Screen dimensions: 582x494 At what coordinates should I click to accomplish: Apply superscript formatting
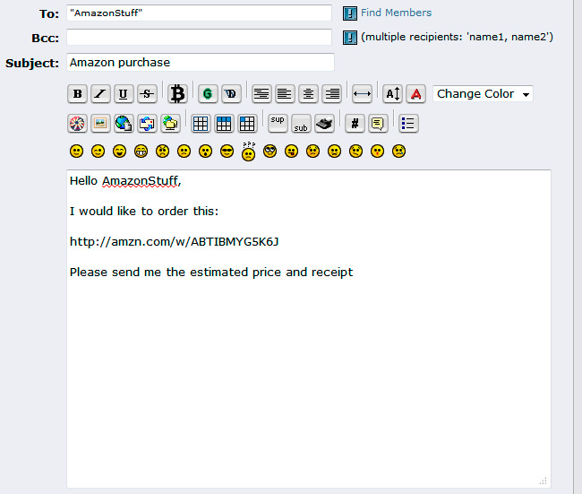coord(278,124)
